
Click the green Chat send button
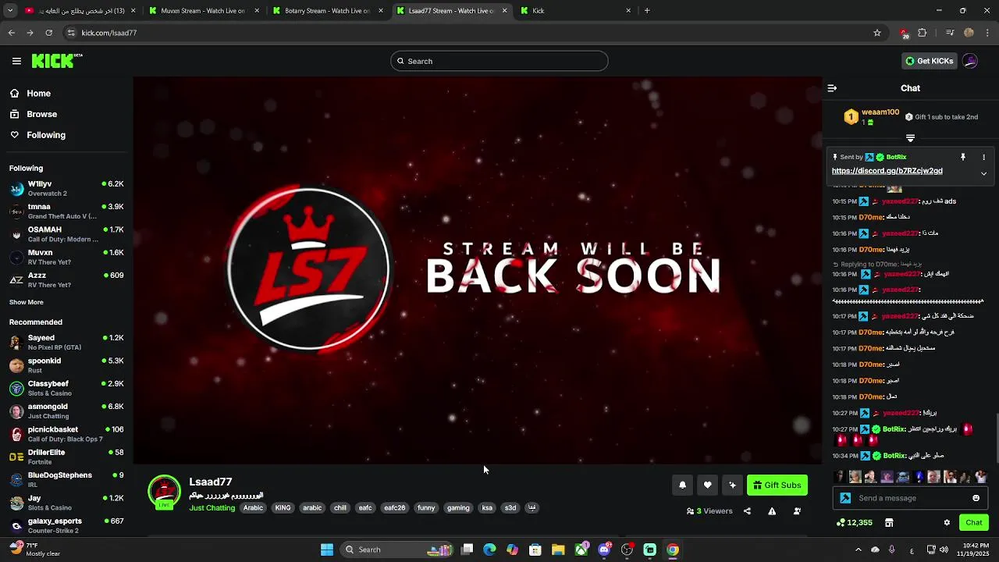(973, 522)
